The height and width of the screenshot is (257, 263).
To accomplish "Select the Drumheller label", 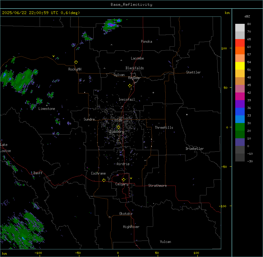I will pyautogui.click(x=195, y=149).
